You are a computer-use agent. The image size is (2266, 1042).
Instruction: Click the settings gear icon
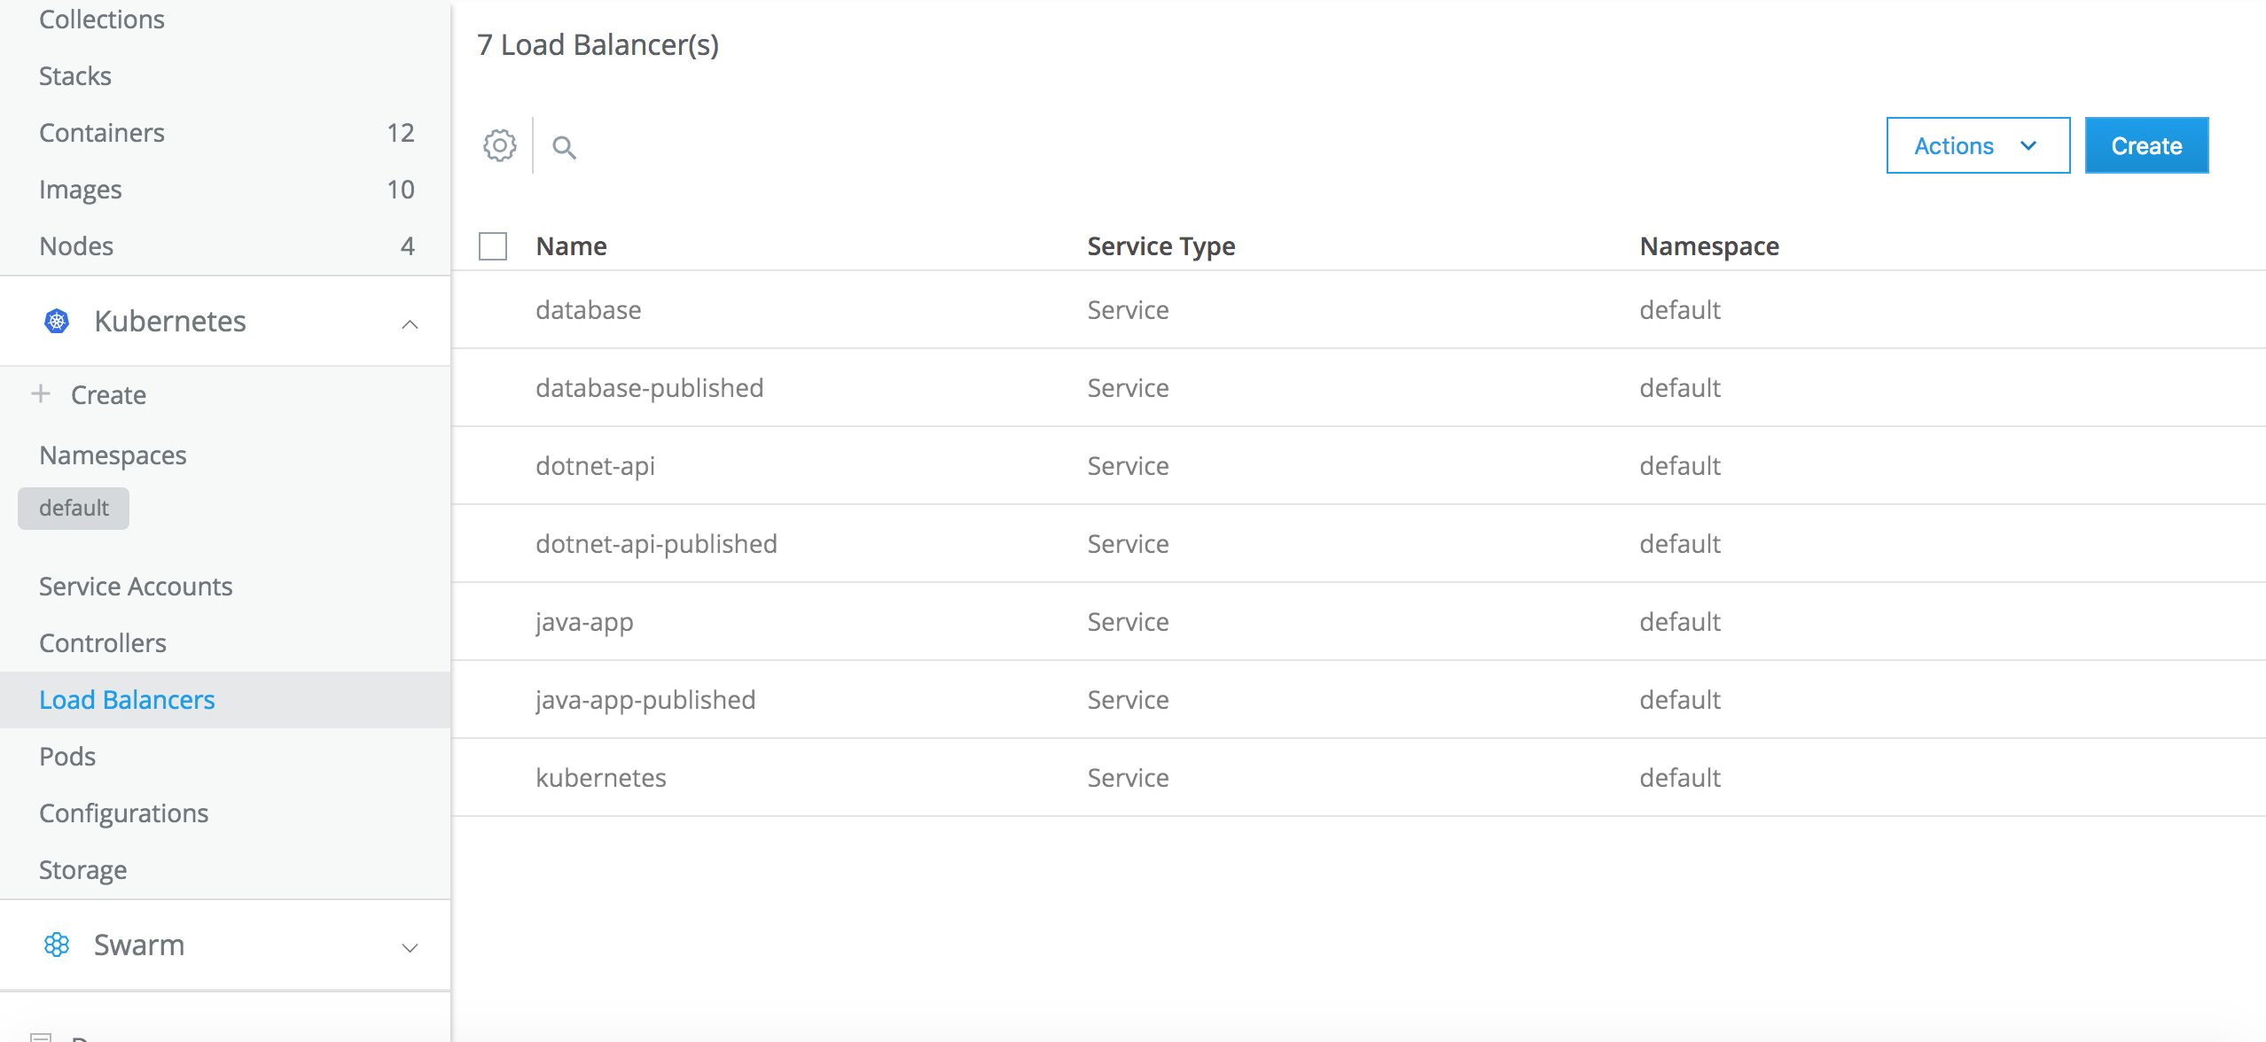pos(500,145)
